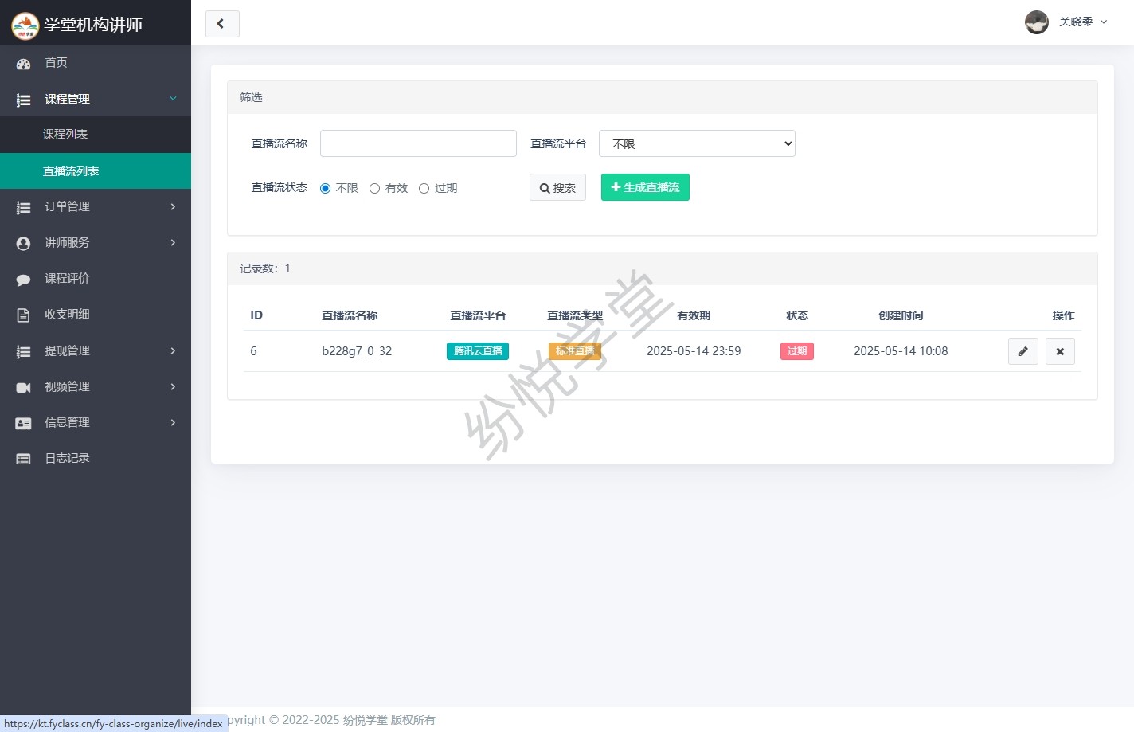Click the delete X icon for stream 6
This screenshot has width=1134, height=732.
[1060, 351]
